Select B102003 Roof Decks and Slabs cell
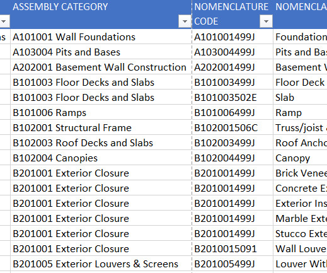 (x=101, y=142)
